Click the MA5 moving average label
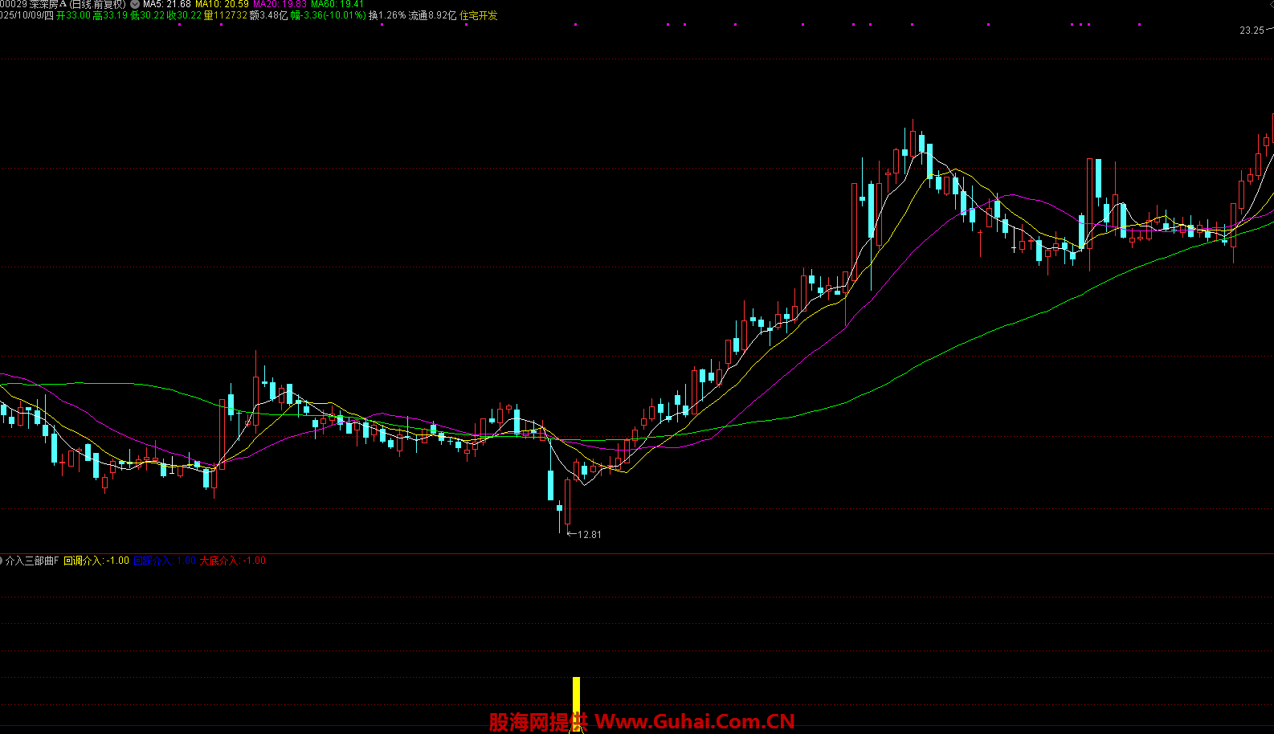 point(167,4)
